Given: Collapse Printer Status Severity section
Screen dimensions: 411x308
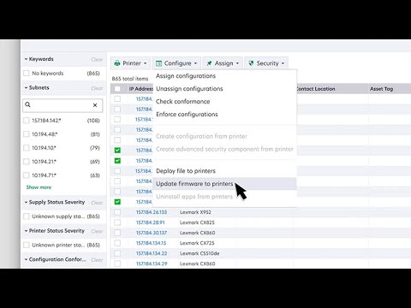Looking at the screenshot, I should (26, 231).
